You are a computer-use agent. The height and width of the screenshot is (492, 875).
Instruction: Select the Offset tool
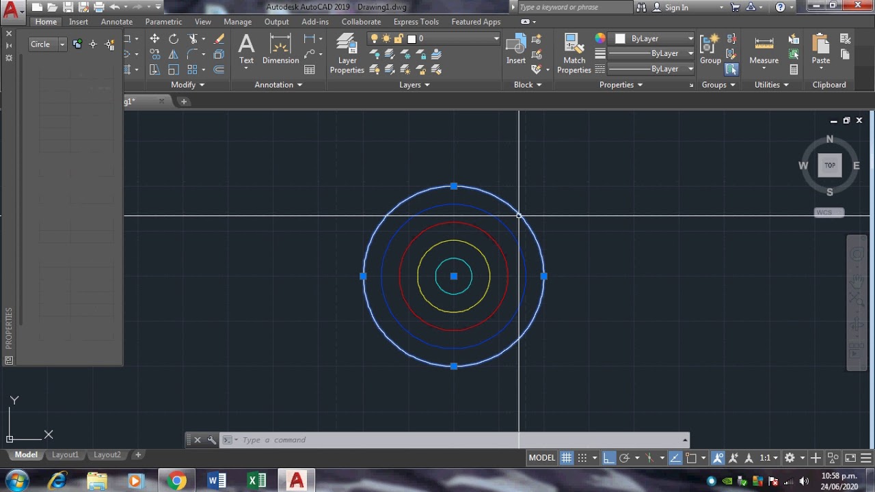click(x=219, y=70)
